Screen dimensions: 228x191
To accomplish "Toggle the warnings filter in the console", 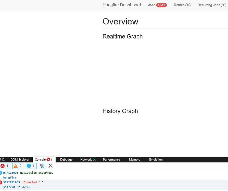I will [x=18, y=166].
